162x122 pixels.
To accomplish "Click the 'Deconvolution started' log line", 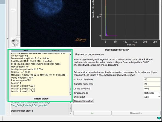I will point(22,111).
